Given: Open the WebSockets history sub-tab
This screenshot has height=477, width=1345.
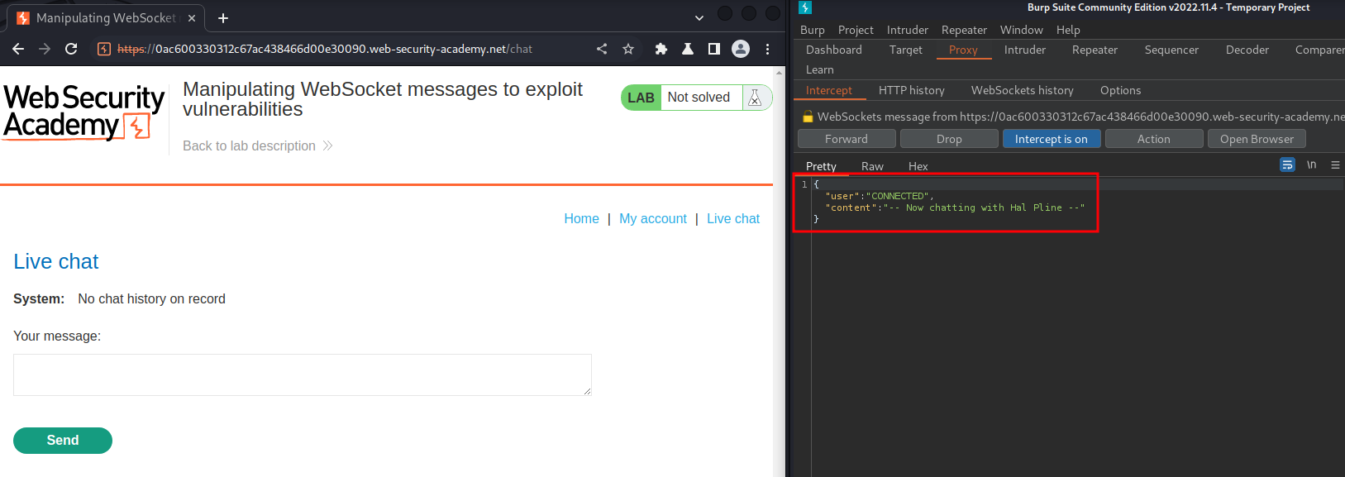Looking at the screenshot, I should pos(1023,90).
